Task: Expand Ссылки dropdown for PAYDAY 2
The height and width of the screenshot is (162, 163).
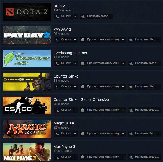Action: click(66, 40)
